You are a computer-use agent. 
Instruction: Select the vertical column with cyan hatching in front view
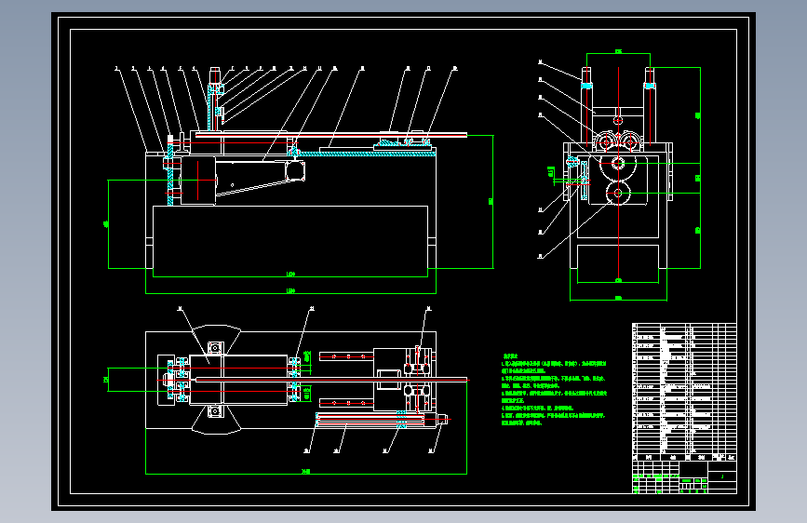pyautogui.click(x=215, y=99)
